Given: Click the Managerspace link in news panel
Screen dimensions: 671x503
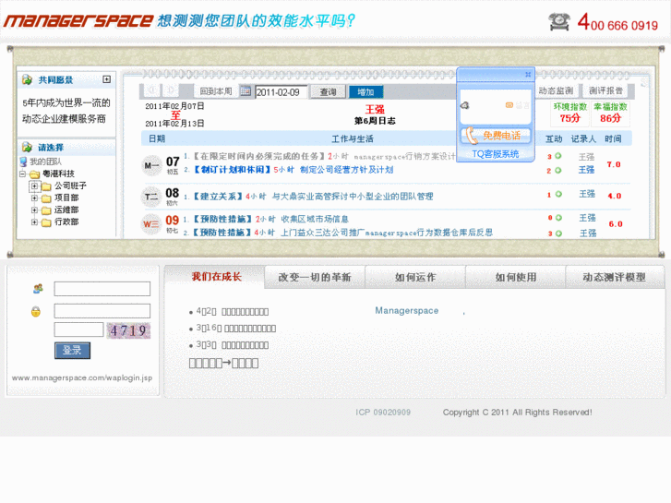Looking at the screenshot, I should tap(406, 310).
